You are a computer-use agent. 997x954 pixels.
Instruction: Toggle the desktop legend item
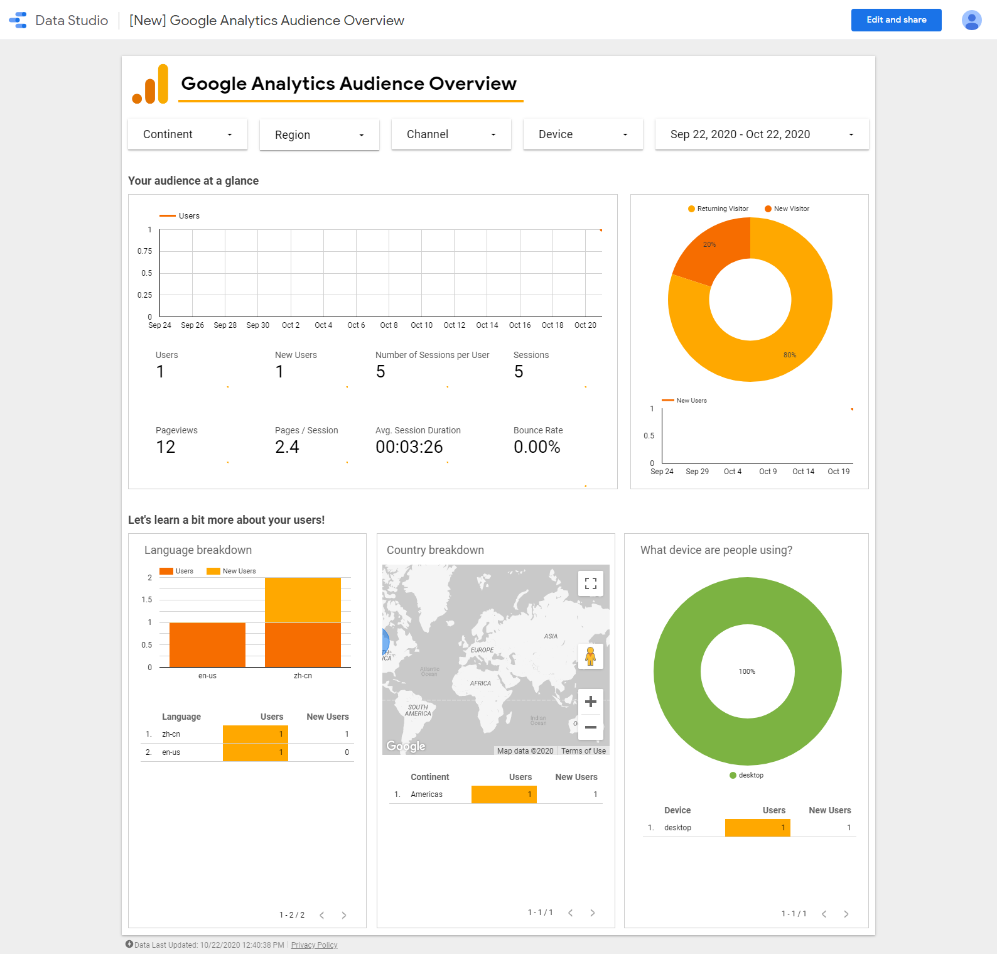point(746,775)
